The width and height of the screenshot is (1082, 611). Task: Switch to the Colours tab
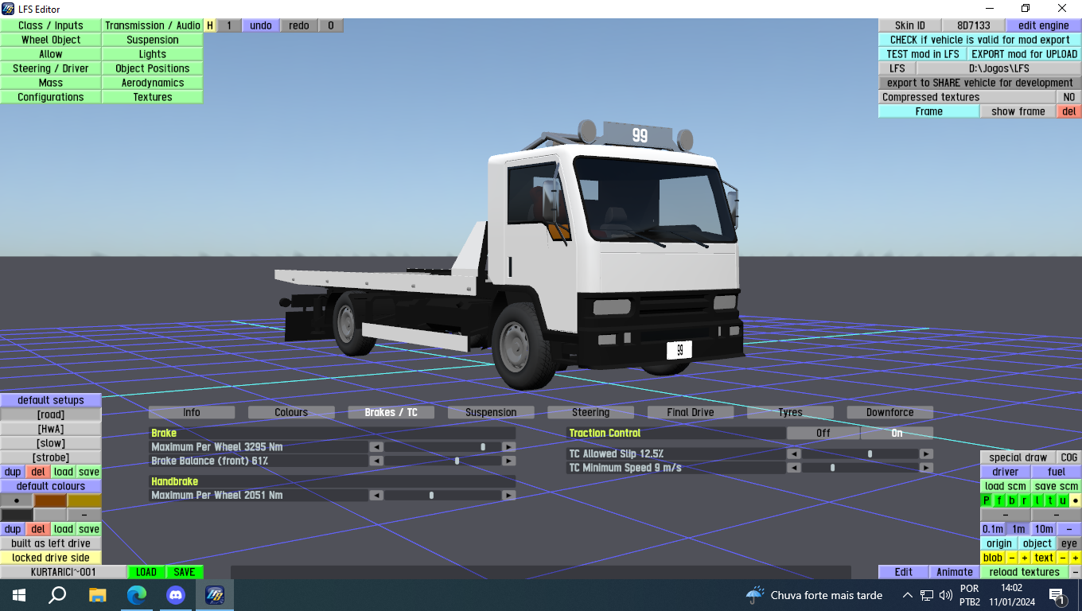291,413
